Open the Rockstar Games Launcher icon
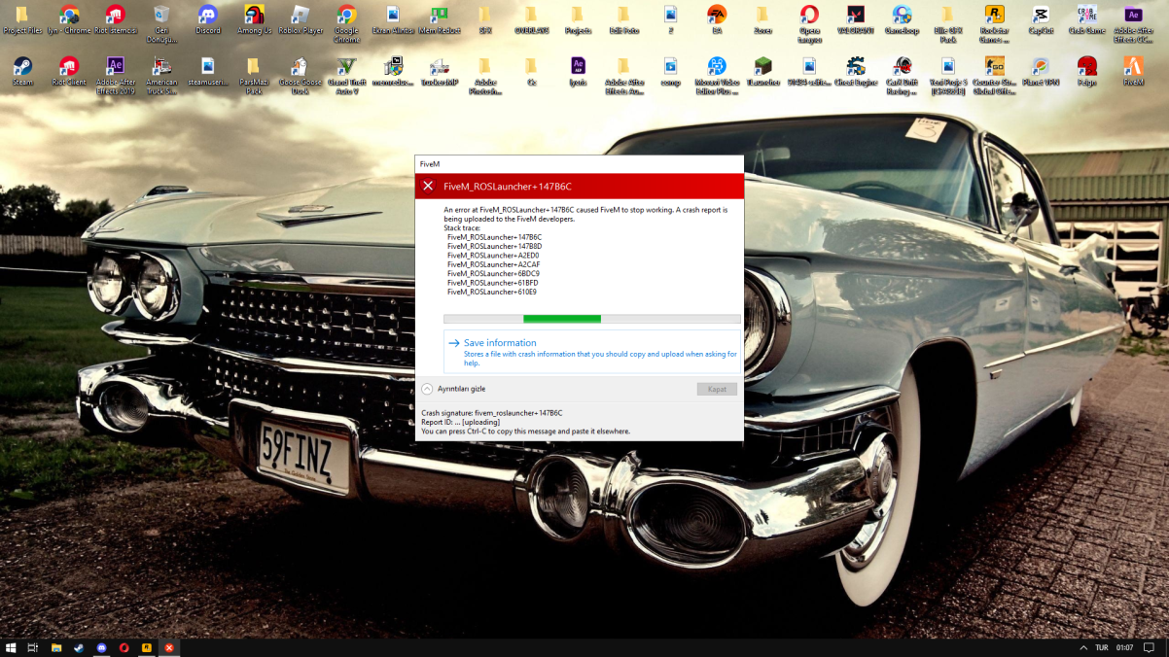 pos(994,23)
